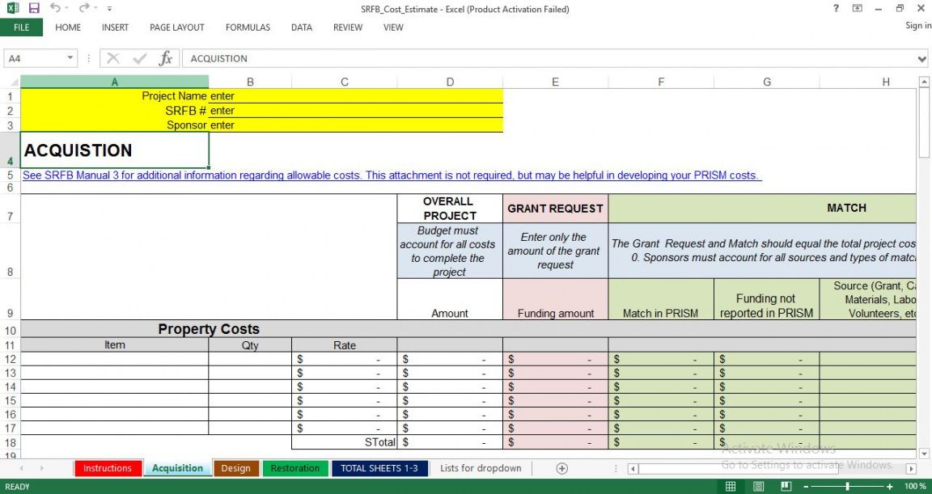Add a new sheet with plus icon
The image size is (932, 494).
point(561,468)
